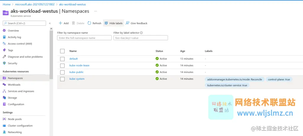303x136 pixels.
Task: Open Services and ingresses in the sidebar menu
Action: pos(21,91)
